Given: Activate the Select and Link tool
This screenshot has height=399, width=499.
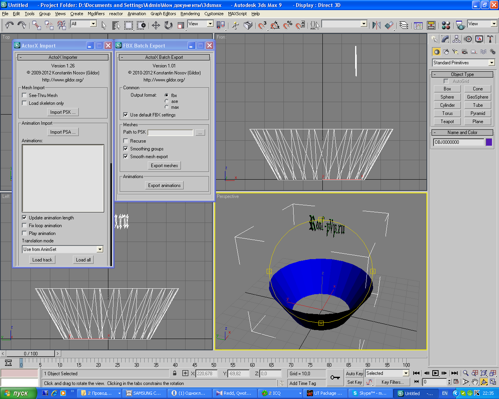Looking at the screenshot, I should pos(37,25).
